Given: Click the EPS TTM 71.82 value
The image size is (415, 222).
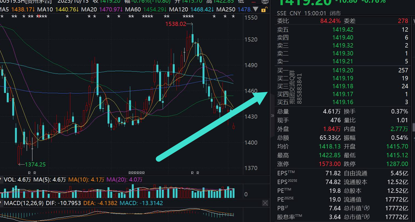Looking at the screenshot, I should [x=333, y=173].
